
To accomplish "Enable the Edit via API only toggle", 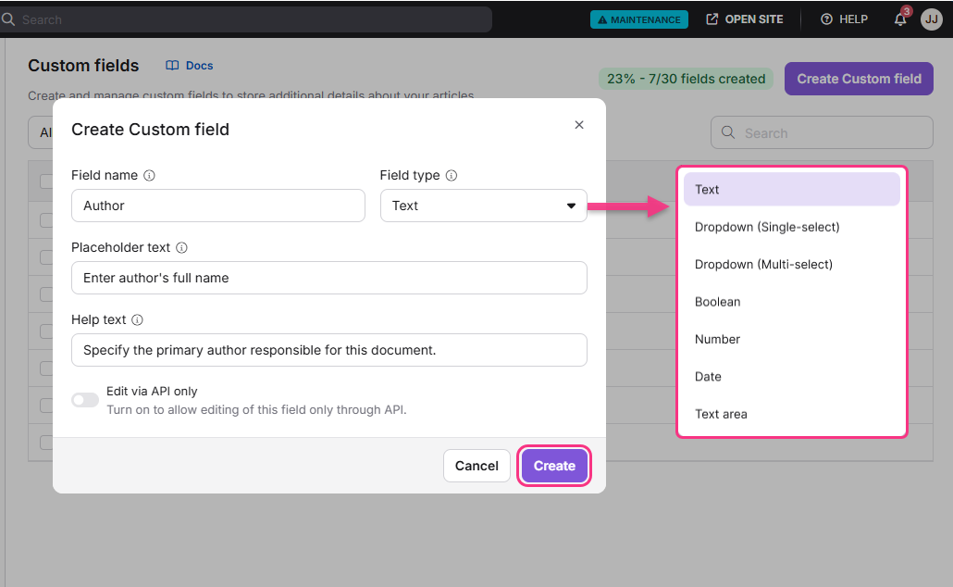I will (84, 399).
